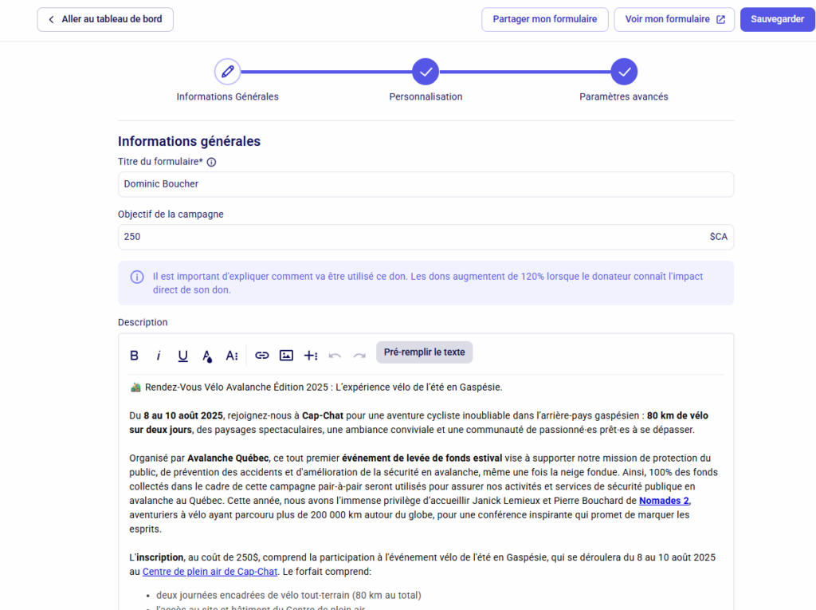The height and width of the screenshot is (610, 816).
Task: Switch to the Personnalisation step
Action: (426, 73)
